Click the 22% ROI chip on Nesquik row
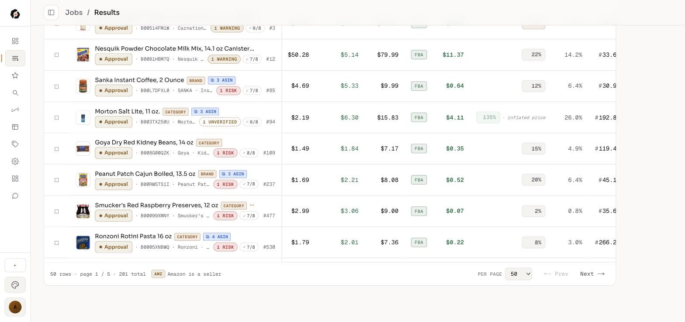This screenshot has height=322, width=685. (x=533, y=55)
